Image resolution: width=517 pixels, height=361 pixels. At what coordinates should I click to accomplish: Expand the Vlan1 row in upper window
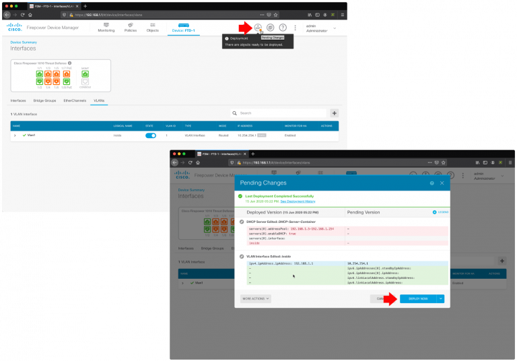(x=15, y=135)
